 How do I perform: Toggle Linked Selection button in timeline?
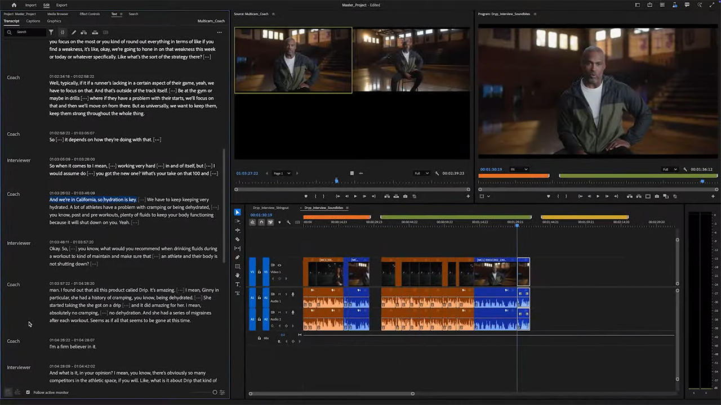pyautogui.click(x=270, y=222)
